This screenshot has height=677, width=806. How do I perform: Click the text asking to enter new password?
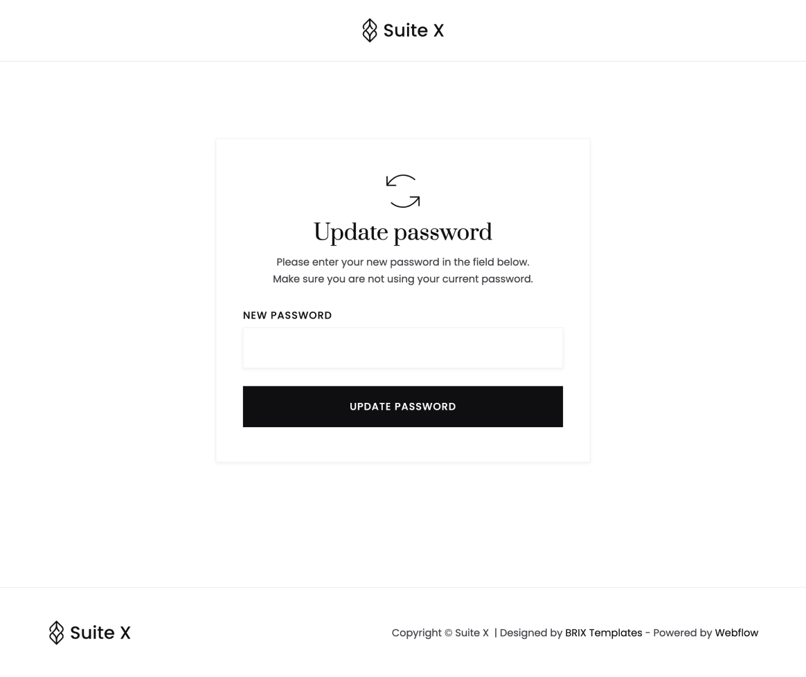click(402, 262)
